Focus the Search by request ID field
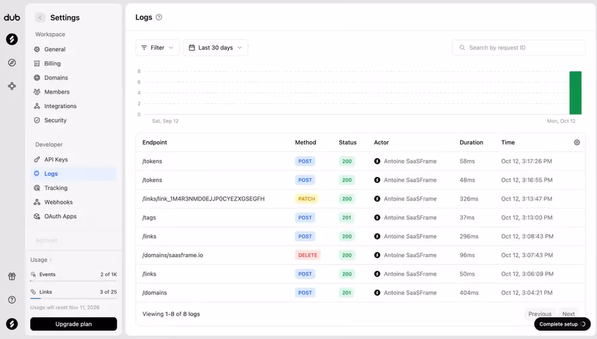This screenshot has height=339, width=597. click(x=519, y=48)
